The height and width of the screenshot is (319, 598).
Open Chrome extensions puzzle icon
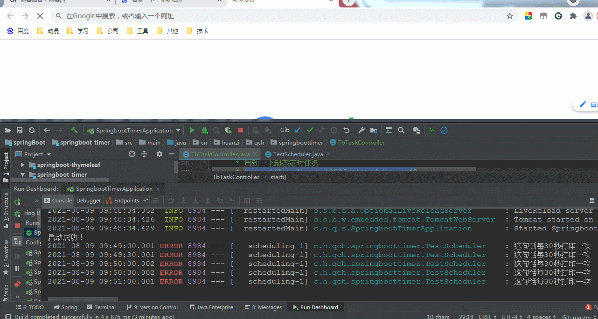tap(573, 16)
